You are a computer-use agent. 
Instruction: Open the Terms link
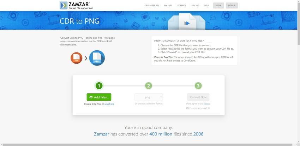207,104
